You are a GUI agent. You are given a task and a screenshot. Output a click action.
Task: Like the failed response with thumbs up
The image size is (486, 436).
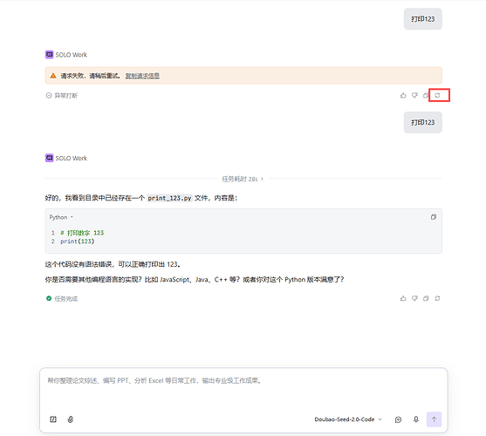403,95
